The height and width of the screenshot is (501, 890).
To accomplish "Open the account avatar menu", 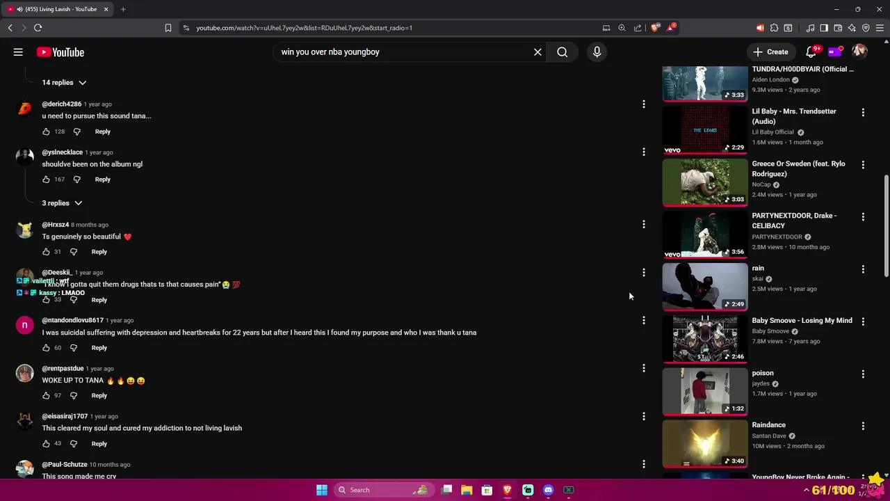I will (859, 52).
